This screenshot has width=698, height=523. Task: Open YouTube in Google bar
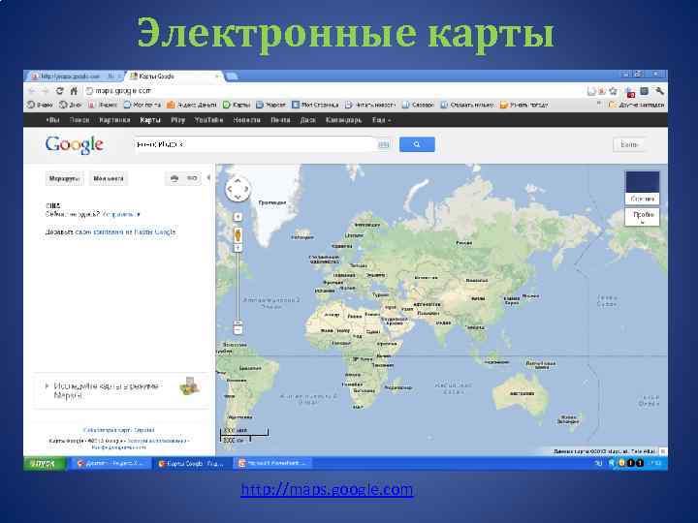pos(208,120)
